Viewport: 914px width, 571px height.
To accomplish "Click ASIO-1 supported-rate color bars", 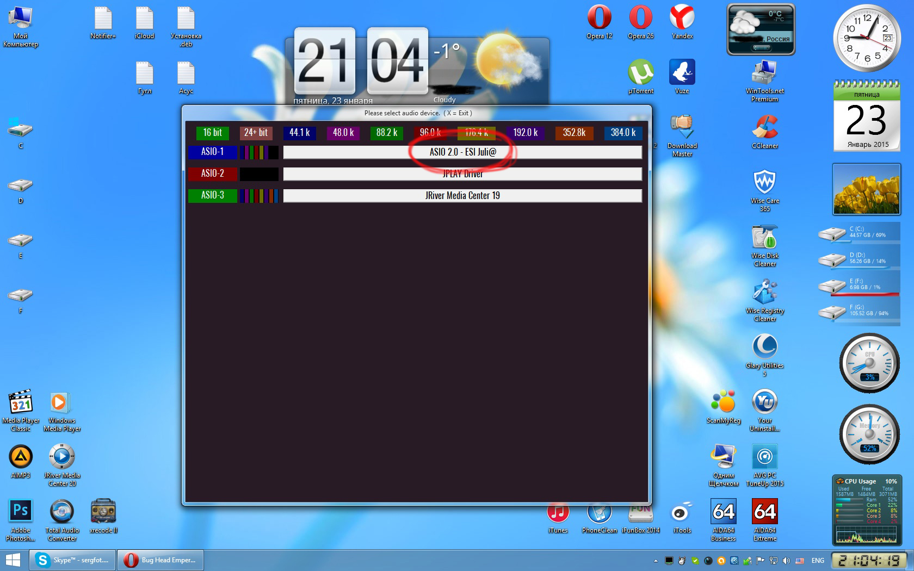I will [259, 152].
